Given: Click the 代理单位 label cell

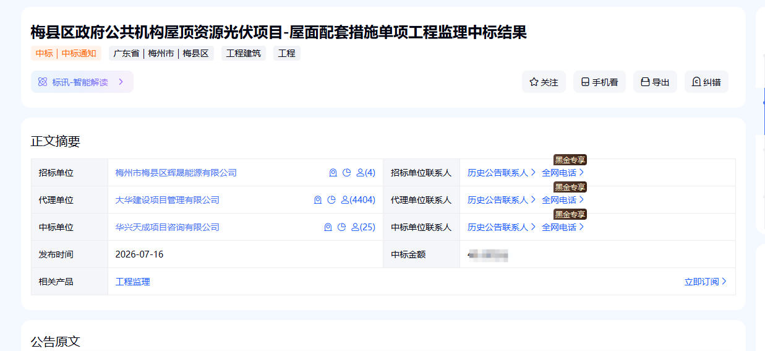Looking at the screenshot, I should tap(70, 200).
